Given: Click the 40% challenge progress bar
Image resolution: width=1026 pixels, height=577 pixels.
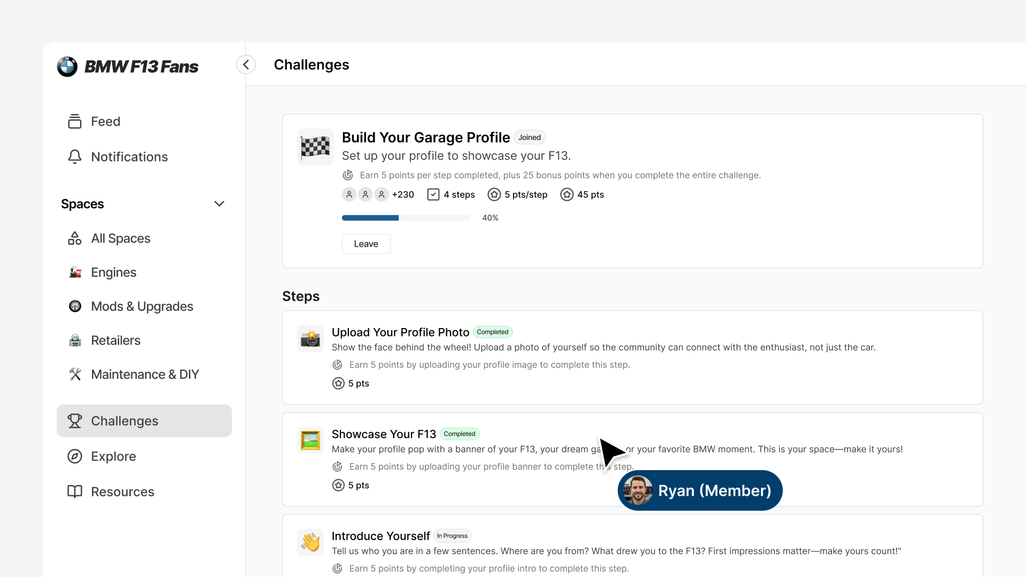Looking at the screenshot, I should pyautogui.click(x=406, y=218).
